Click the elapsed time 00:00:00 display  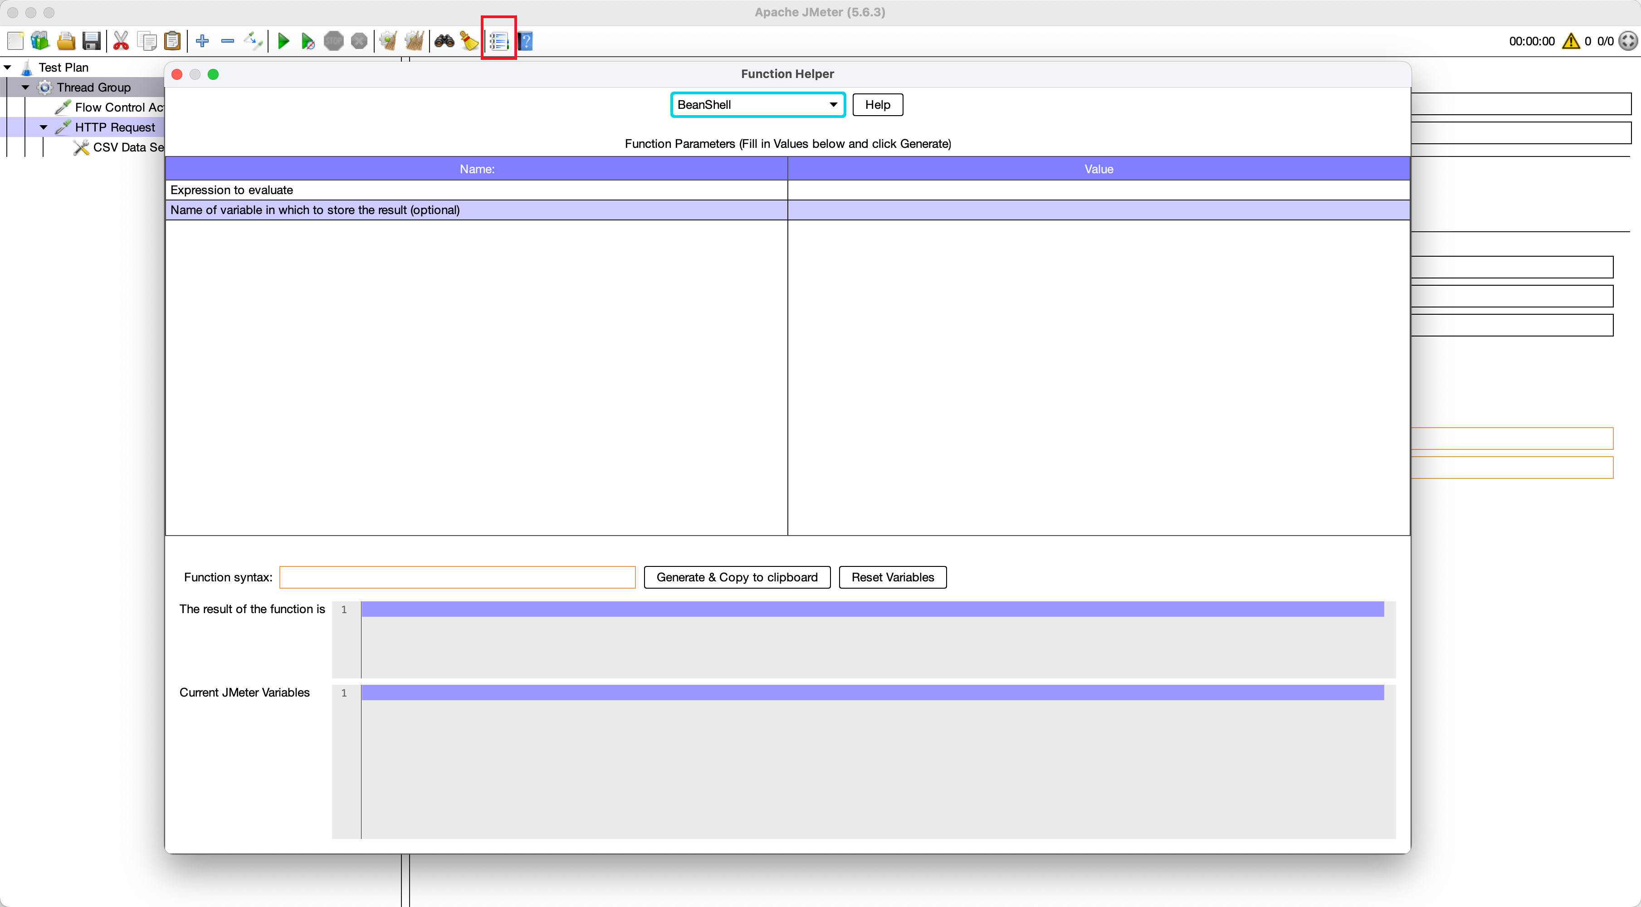pyautogui.click(x=1531, y=41)
